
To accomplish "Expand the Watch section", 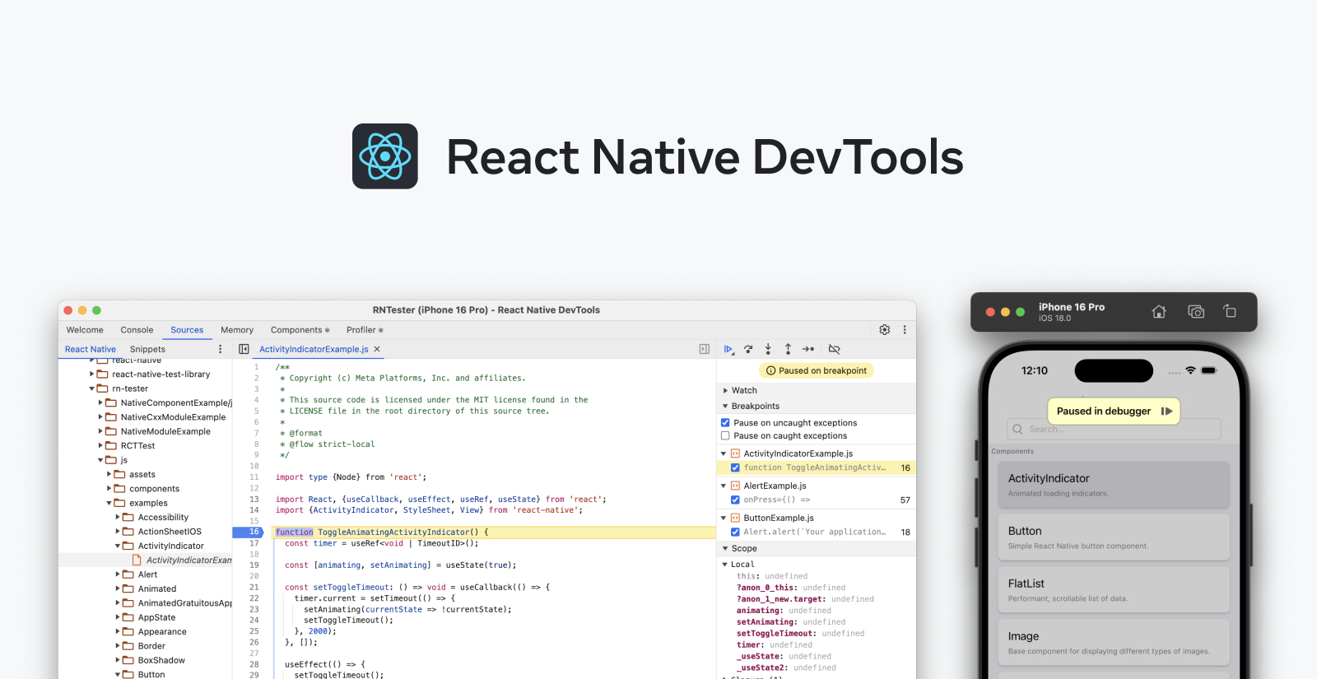I will (x=725, y=391).
